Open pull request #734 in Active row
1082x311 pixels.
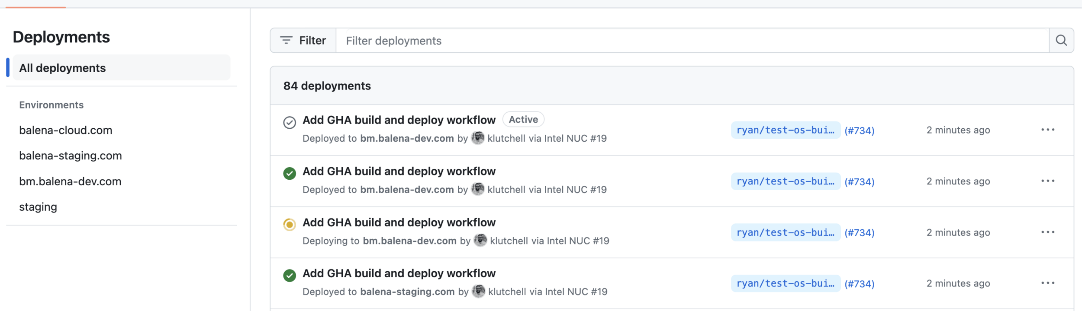tap(860, 130)
